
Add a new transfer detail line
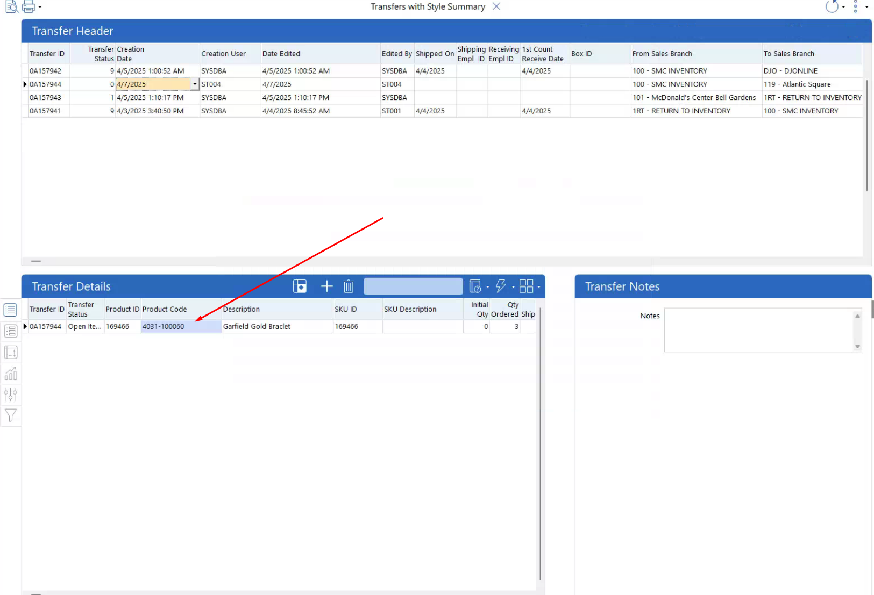[x=326, y=286]
